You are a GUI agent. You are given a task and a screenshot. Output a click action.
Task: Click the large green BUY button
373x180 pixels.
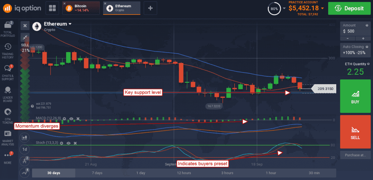click(355, 96)
